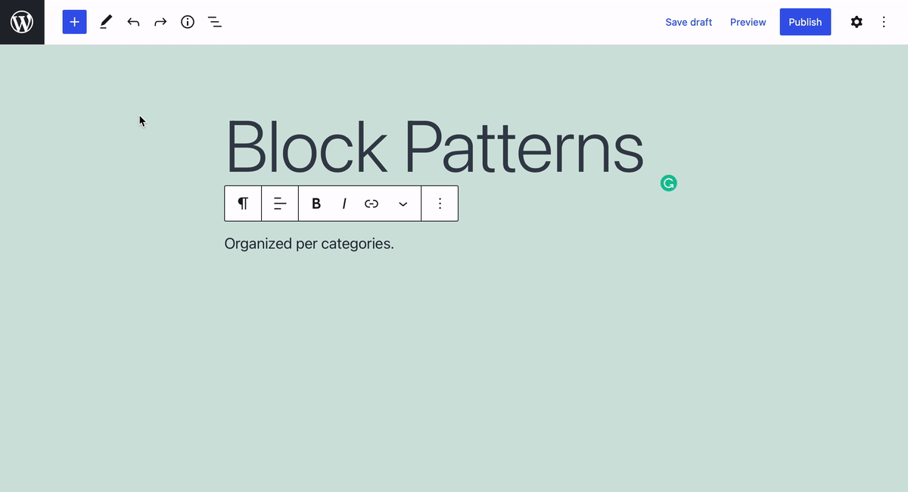Screen dimensions: 908x492
Task: Open the Tools pencil selector
Action: click(106, 22)
